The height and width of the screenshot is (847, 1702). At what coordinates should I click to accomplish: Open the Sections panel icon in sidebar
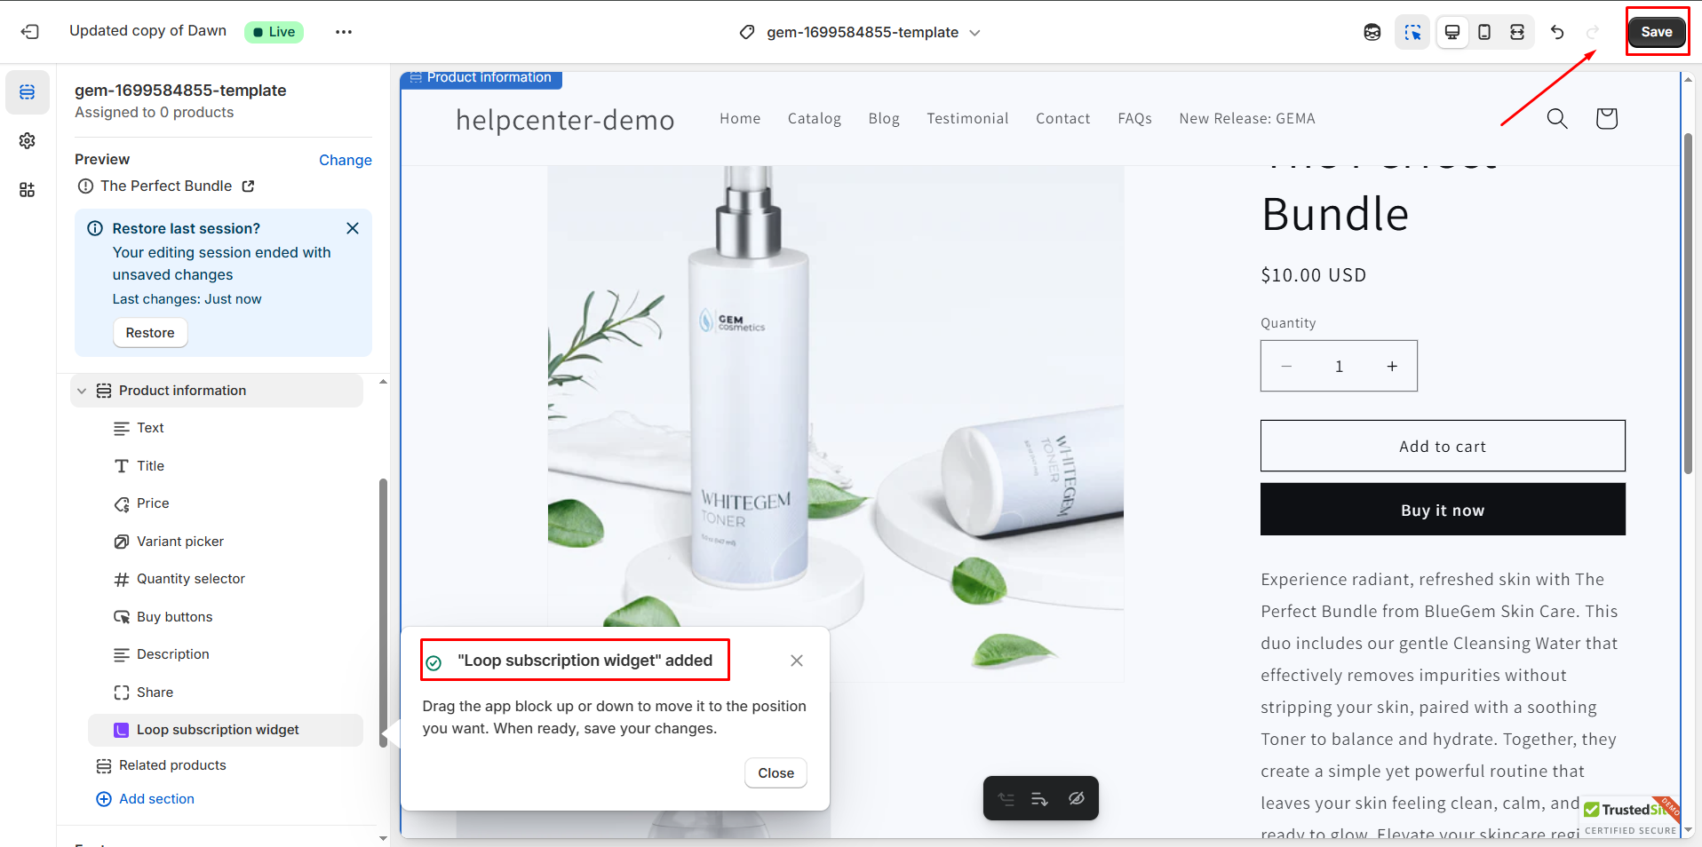[28, 92]
